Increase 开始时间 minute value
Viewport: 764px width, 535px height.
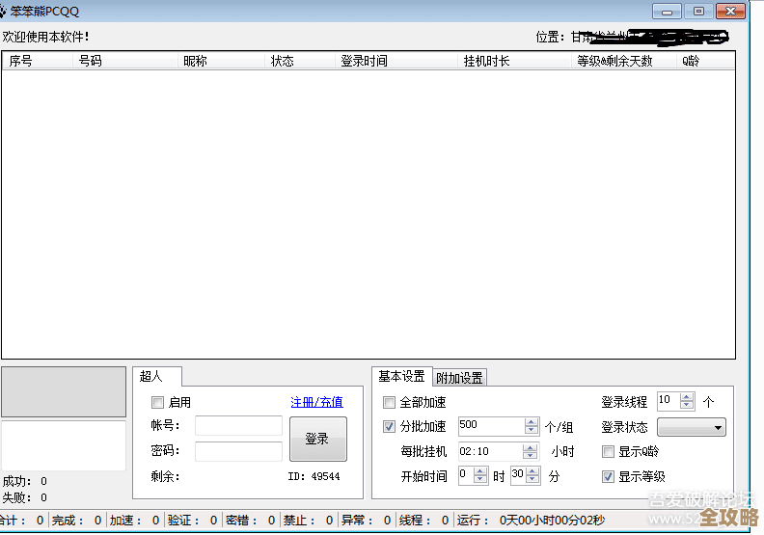(x=533, y=471)
